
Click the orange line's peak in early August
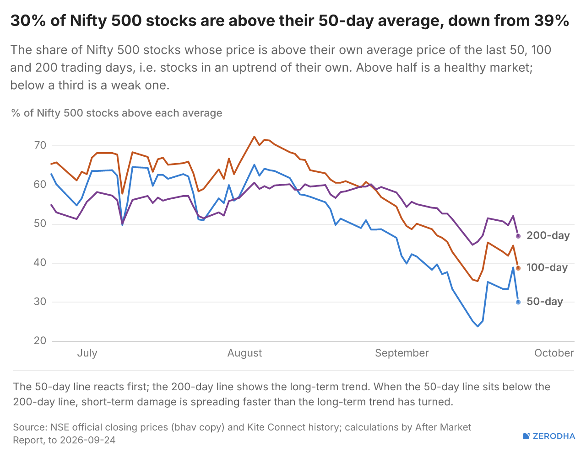pos(254,136)
